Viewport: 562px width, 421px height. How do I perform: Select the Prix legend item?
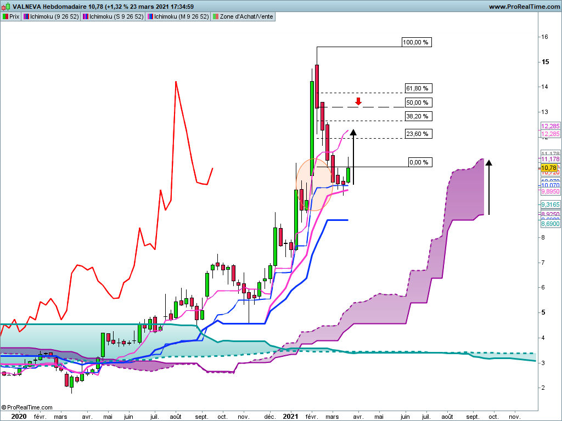(11, 16)
